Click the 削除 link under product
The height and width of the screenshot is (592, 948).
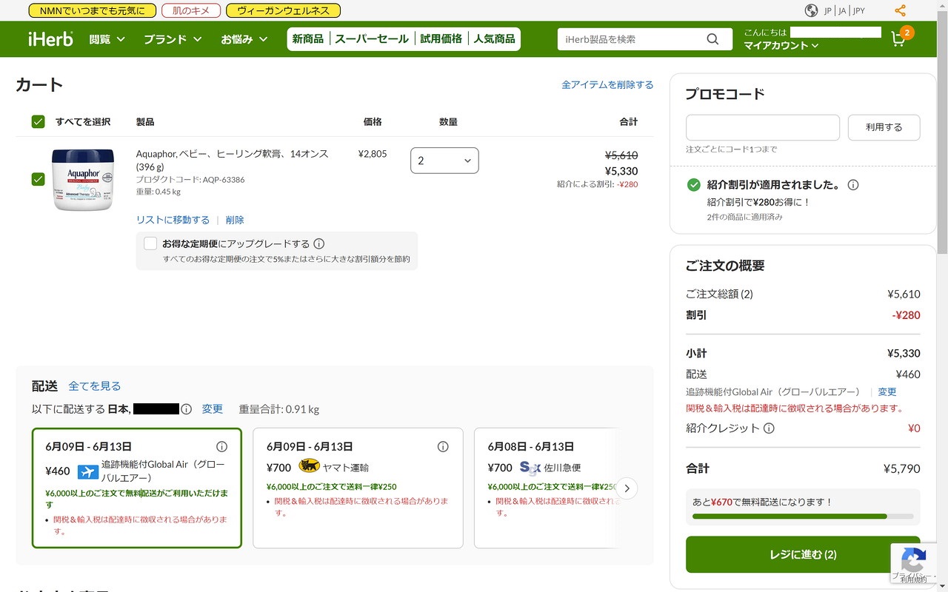pos(235,220)
